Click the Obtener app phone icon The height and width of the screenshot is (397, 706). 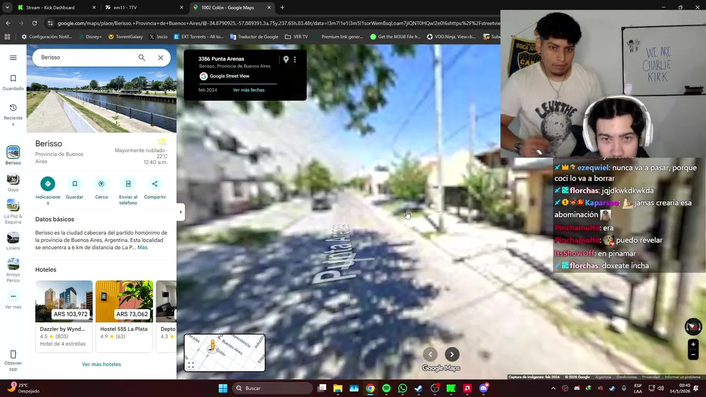click(x=13, y=355)
